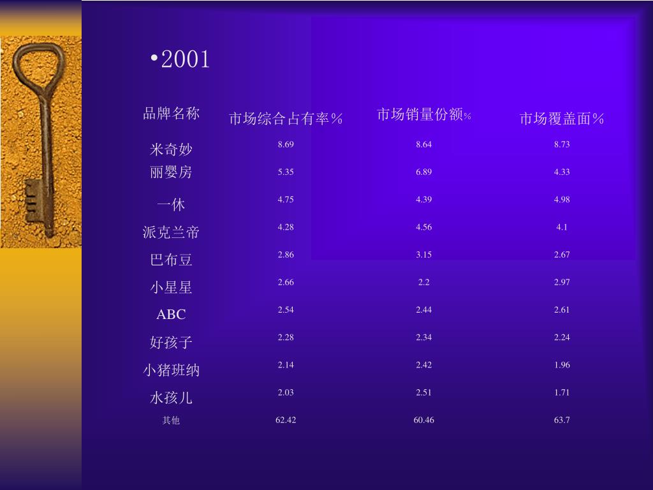Image resolution: width=653 pixels, height=490 pixels.
Task: Click the brand name 派克兰帝
Action: pyautogui.click(x=171, y=232)
